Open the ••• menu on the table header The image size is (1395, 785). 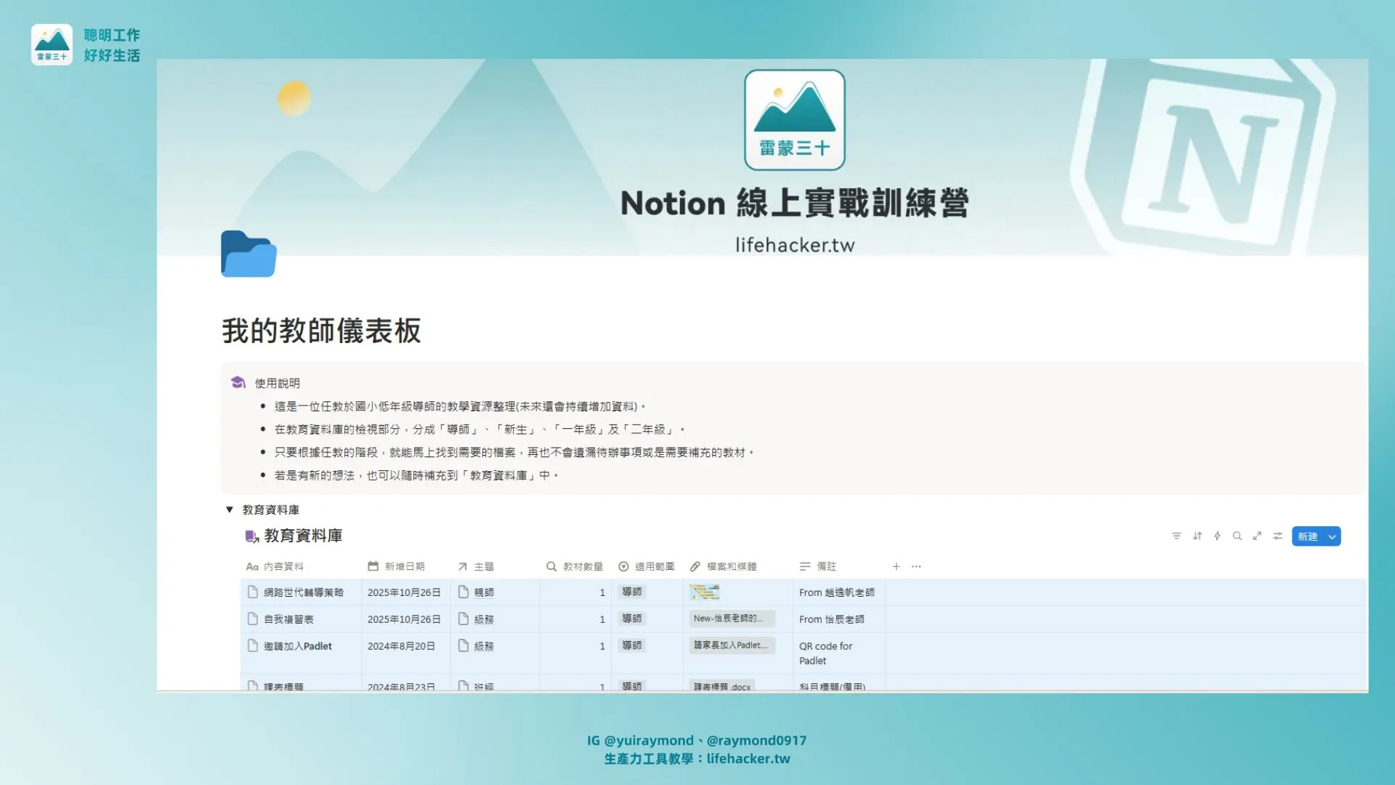pyautogui.click(x=917, y=566)
